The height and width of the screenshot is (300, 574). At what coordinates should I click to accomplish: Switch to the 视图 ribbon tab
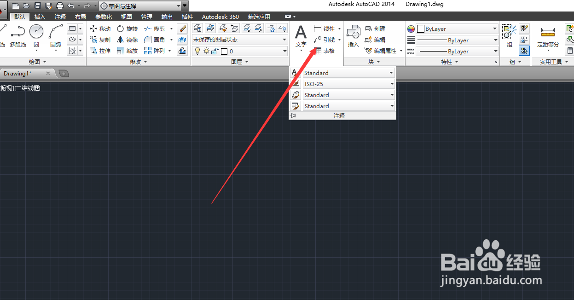[x=127, y=17]
